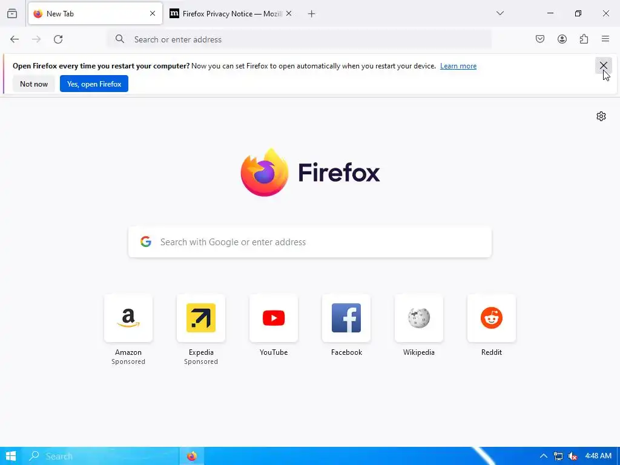Go forward one page
This screenshot has height=465, width=620.
(36, 39)
